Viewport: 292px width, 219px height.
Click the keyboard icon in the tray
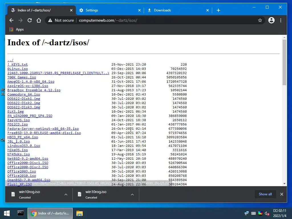coord(254,213)
